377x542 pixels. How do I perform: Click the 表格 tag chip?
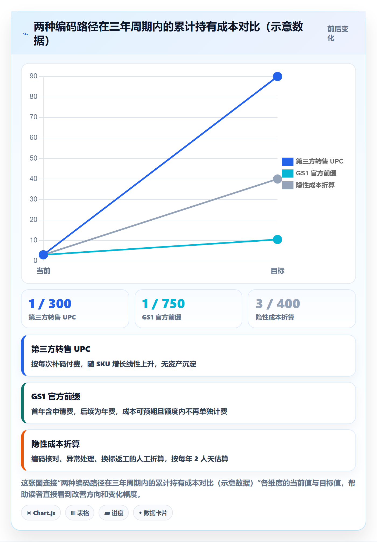coord(80,513)
